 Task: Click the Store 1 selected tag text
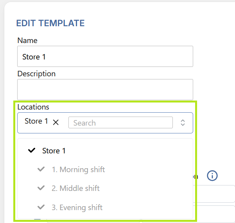(36, 121)
